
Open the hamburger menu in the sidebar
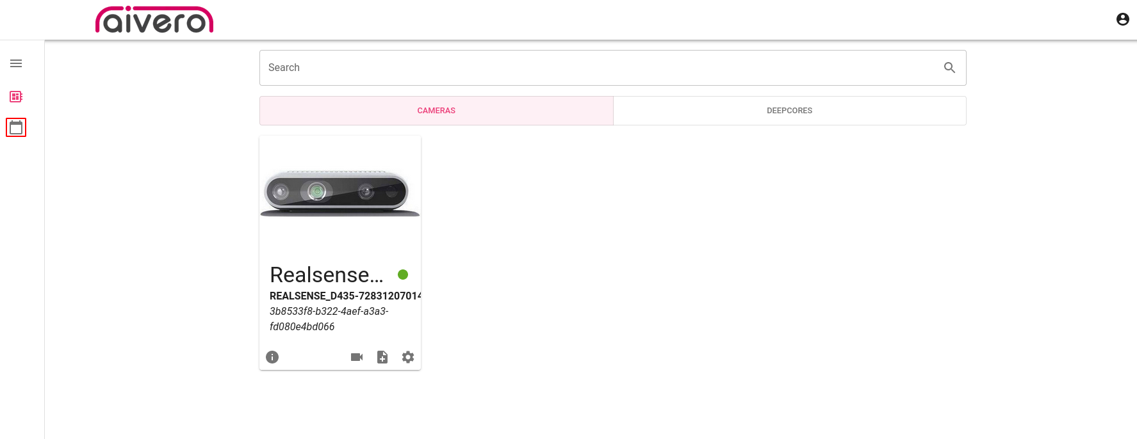pyautogui.click(x=16, y=63)
